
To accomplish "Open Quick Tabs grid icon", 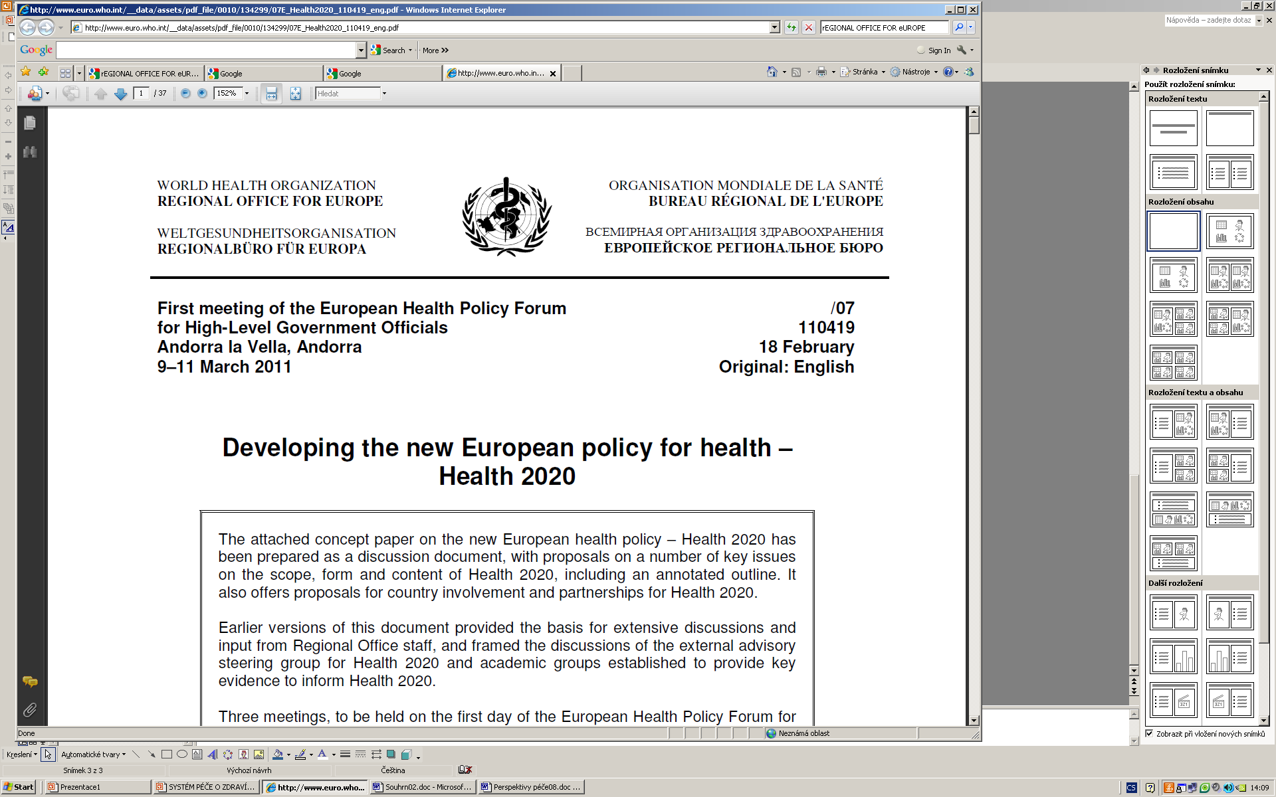I will 65,73.
